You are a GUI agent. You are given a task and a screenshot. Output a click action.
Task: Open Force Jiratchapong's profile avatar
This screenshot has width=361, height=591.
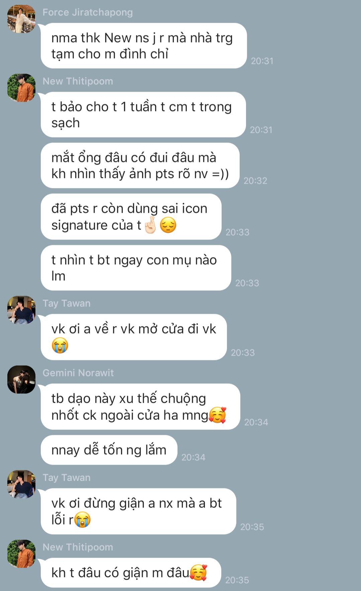21,19
